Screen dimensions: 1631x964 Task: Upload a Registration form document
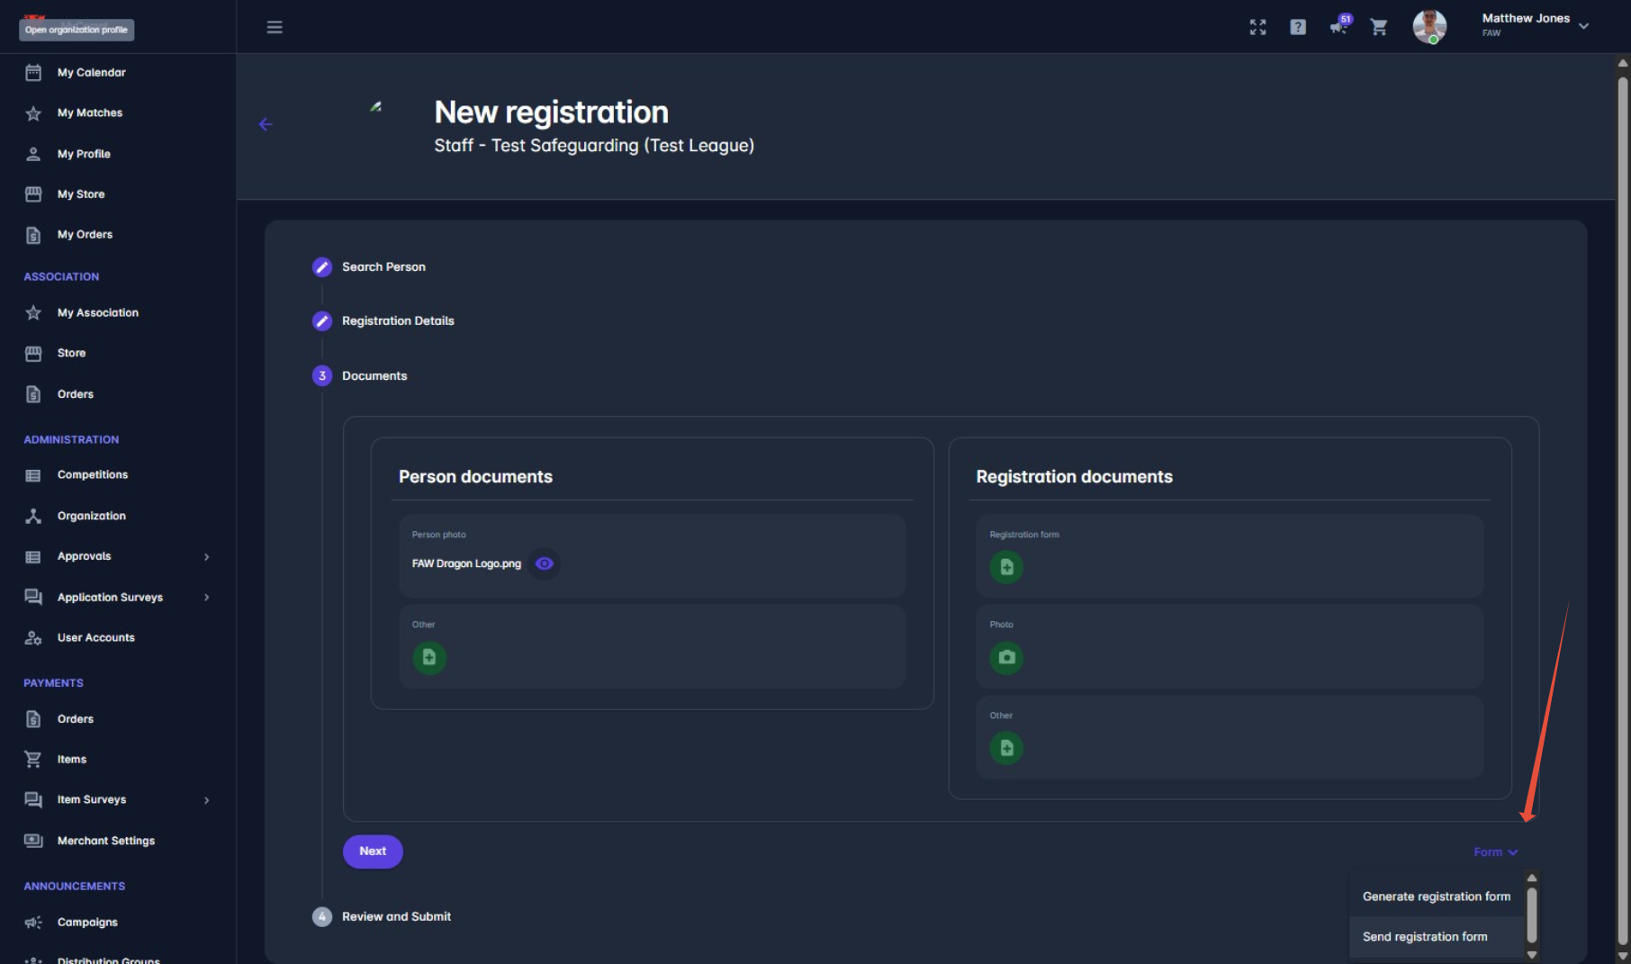pos(1006,567)
